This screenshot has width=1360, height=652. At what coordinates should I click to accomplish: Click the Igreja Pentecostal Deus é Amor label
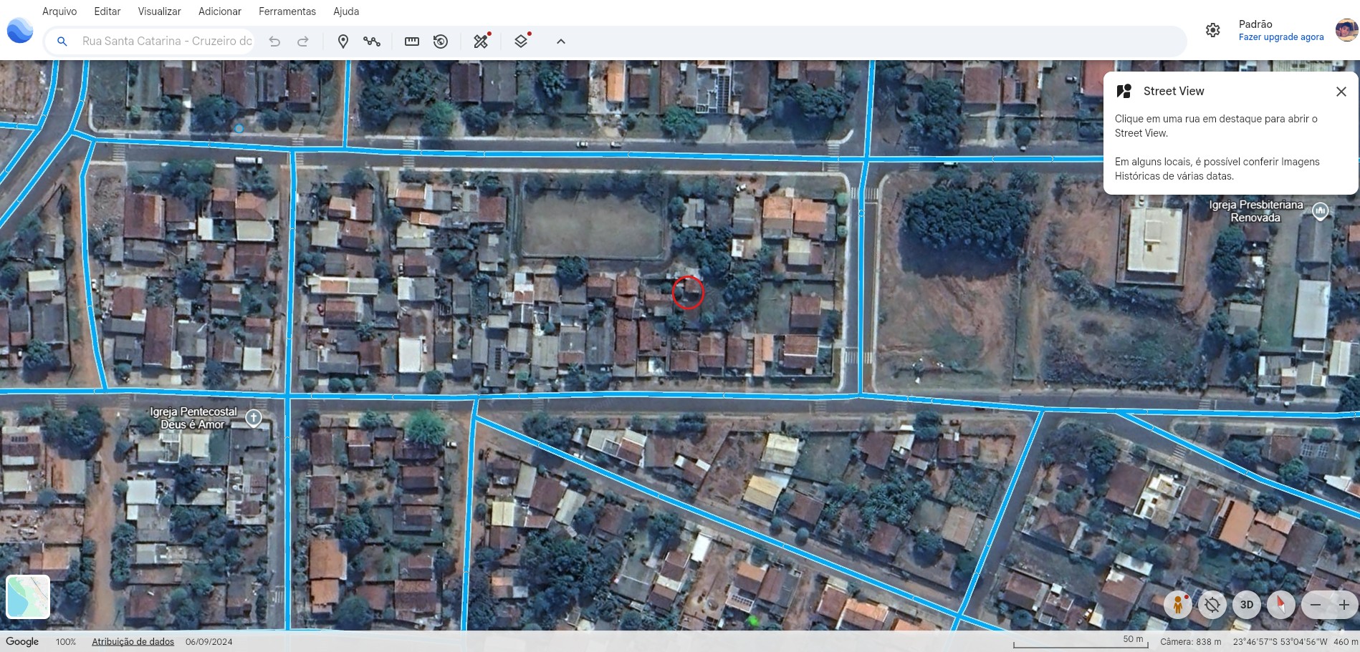(193, 418)
